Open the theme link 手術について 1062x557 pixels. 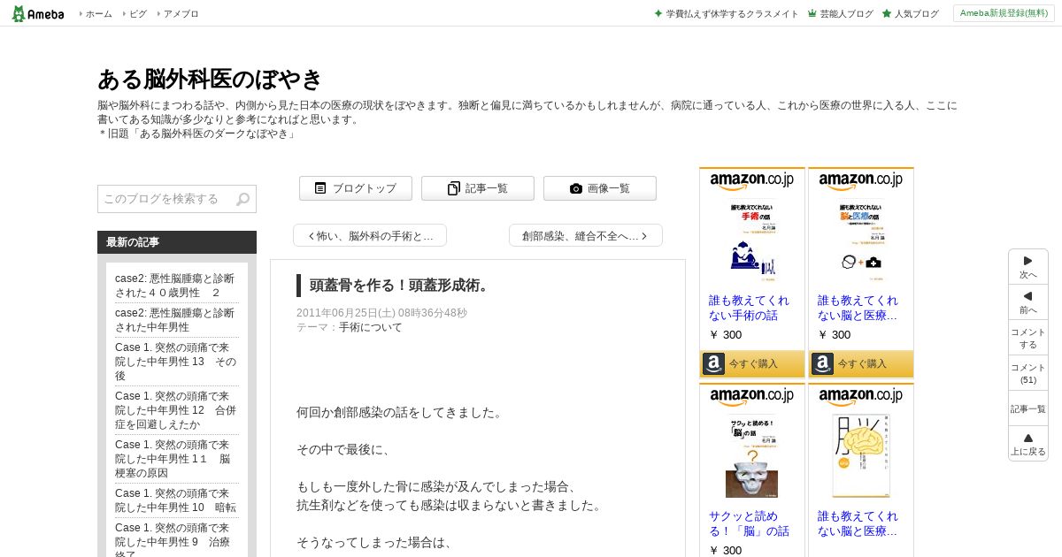coord(370,327)
